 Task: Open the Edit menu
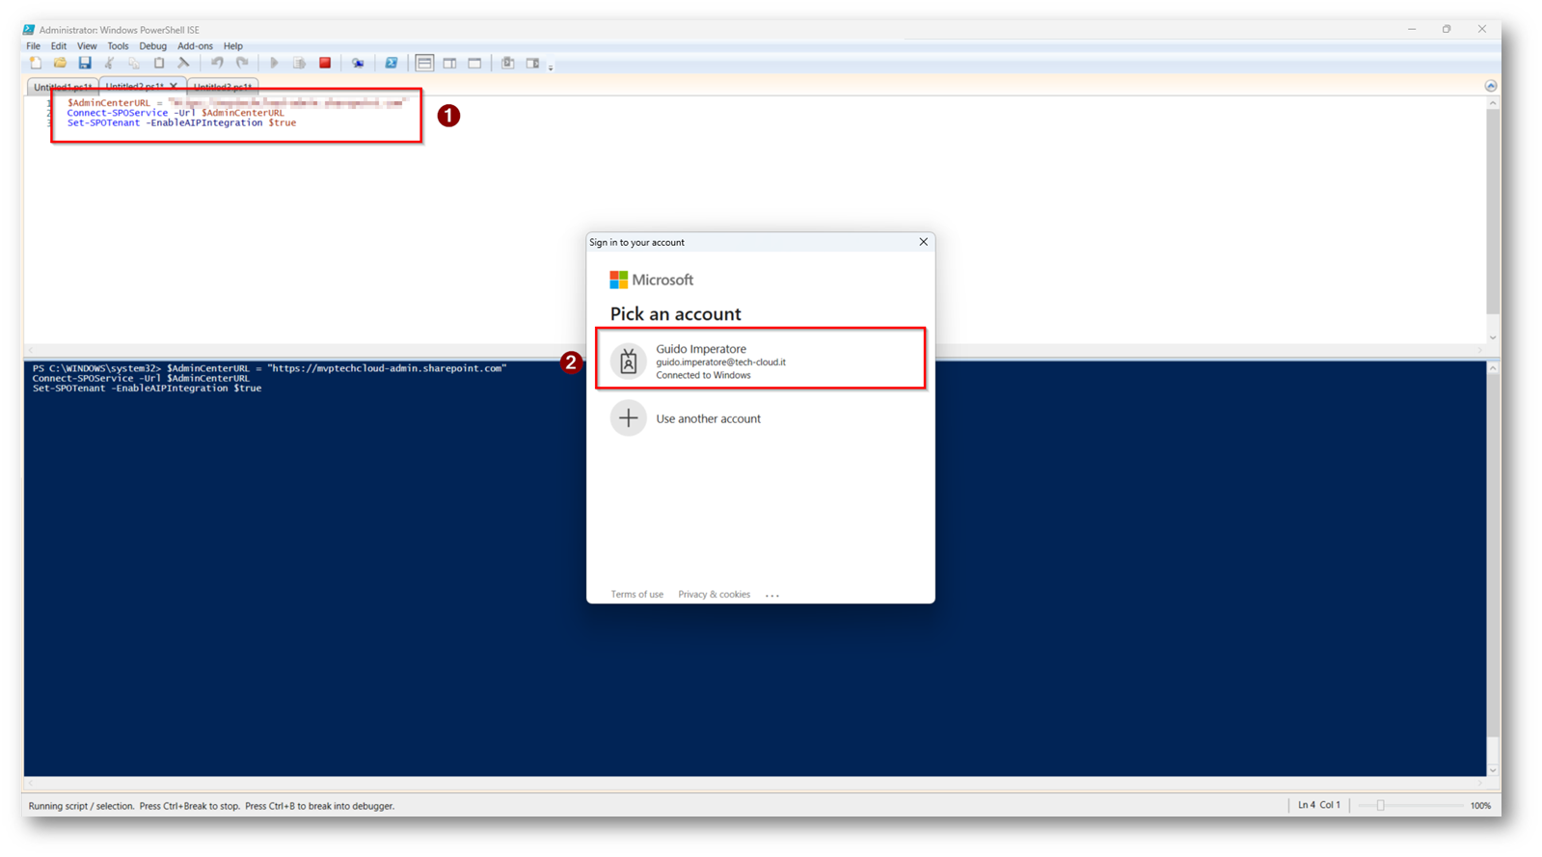tap(59, 46)
